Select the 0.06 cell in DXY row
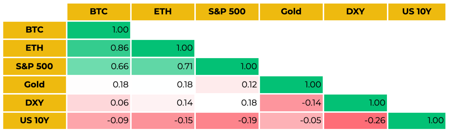449x133 pixels. click(x=99, y=103)
